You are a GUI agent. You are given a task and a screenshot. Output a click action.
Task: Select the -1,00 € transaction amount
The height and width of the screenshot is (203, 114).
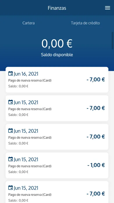96,165
